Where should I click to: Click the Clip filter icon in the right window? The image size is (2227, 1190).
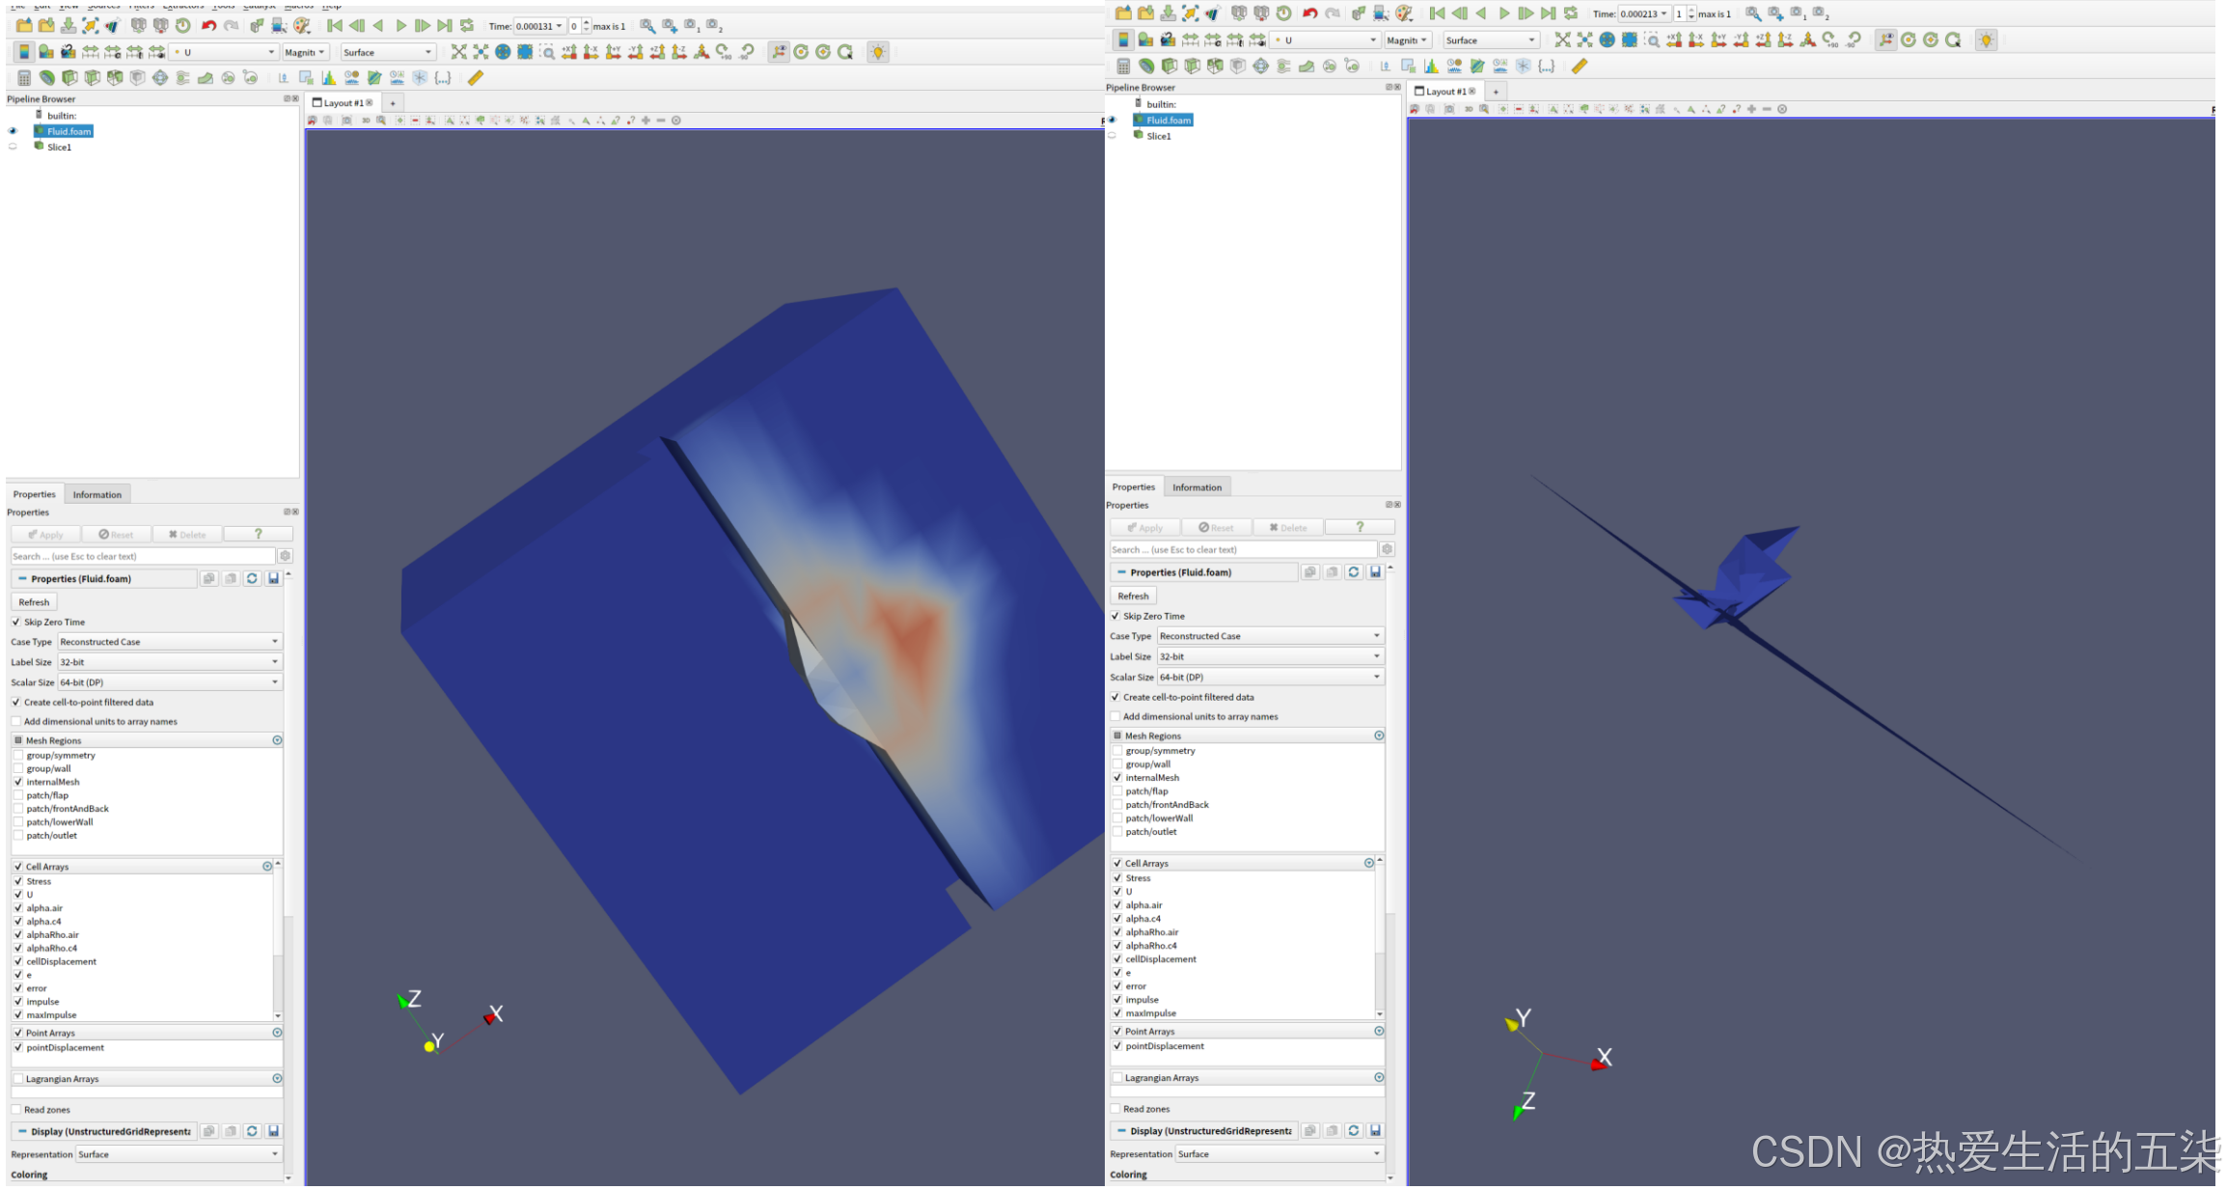tap(1169, 67)
